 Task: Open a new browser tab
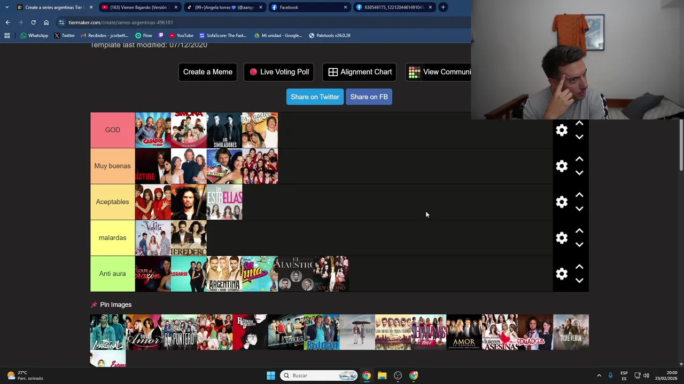443,7
